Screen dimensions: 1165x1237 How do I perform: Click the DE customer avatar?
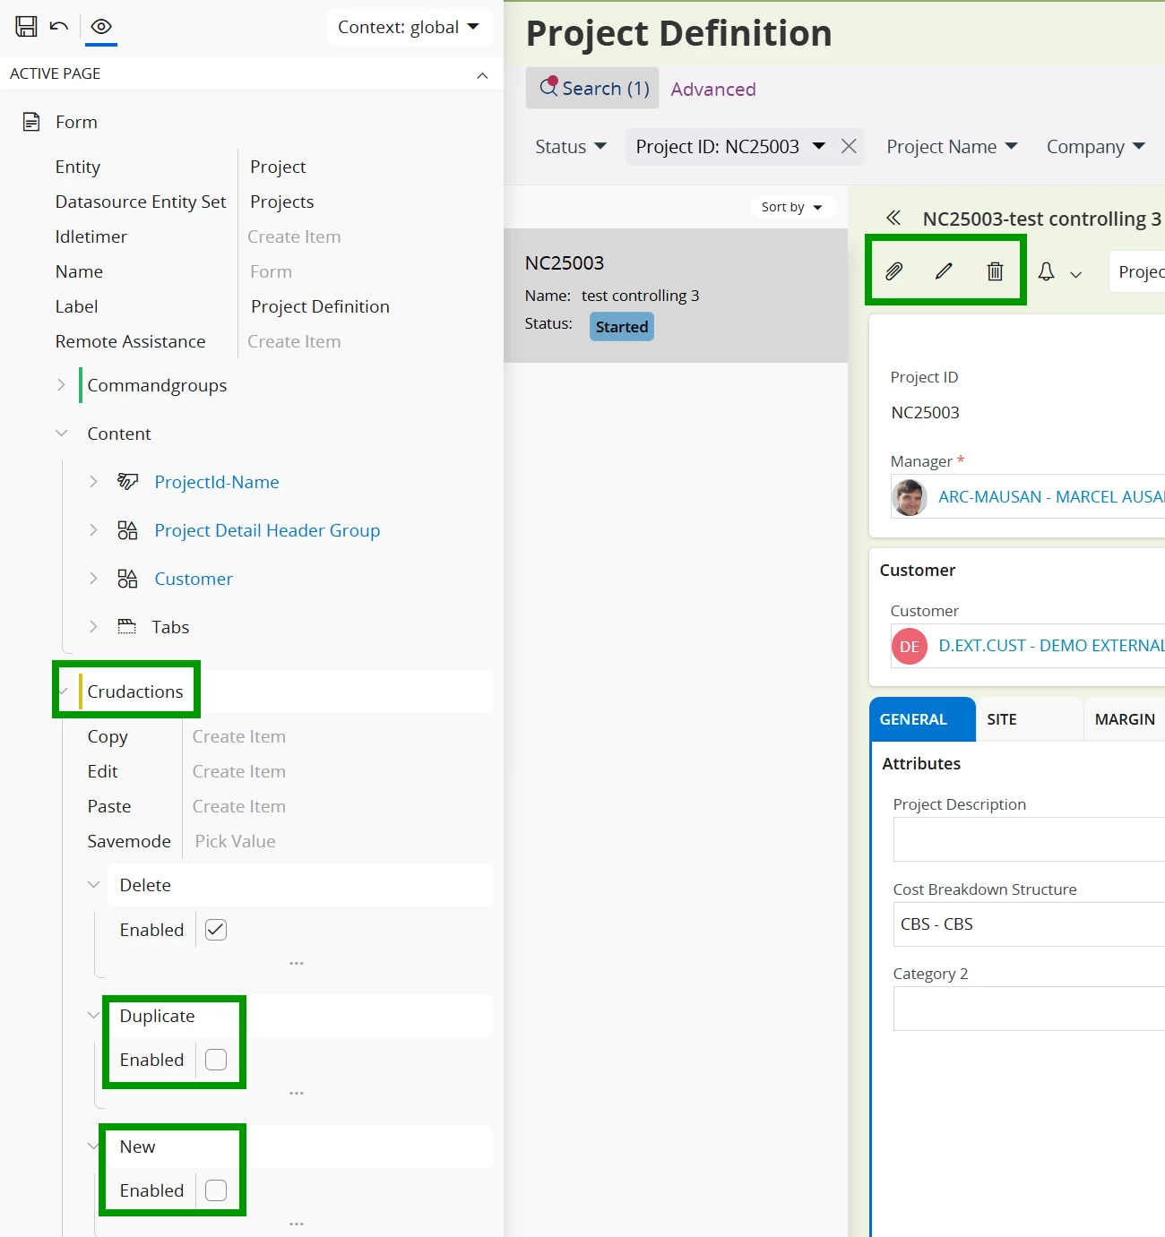[910, 647]
